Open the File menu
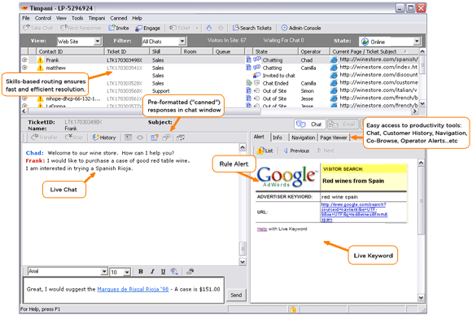472x315 pixels. 26,18
